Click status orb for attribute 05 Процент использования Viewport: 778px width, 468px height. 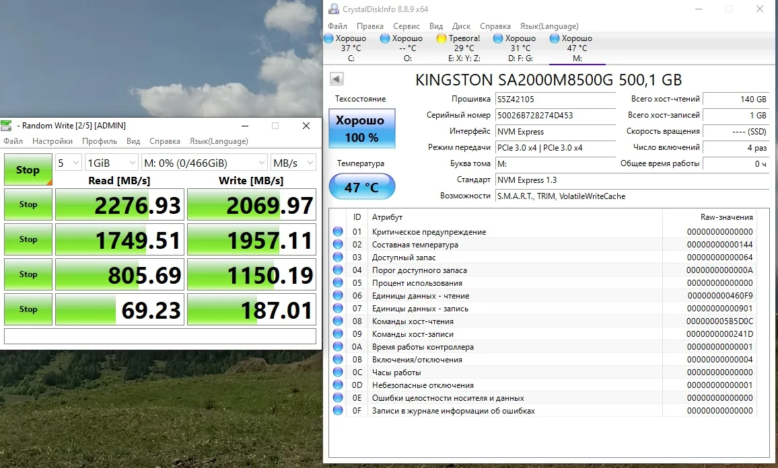pos(338,282)
